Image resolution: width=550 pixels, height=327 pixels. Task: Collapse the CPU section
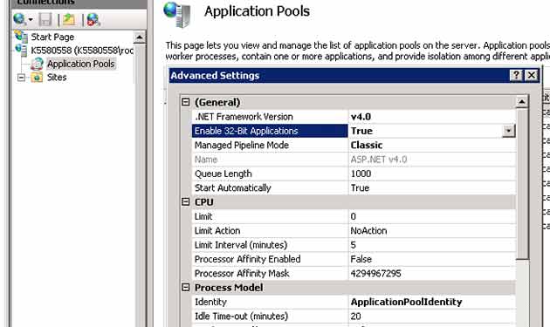click(186, 201)
